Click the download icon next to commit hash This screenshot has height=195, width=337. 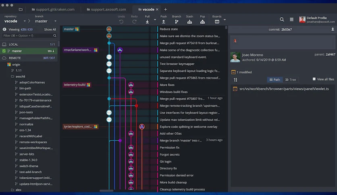333,29
